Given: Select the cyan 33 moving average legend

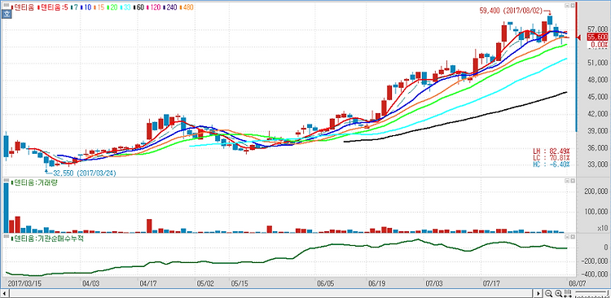Looking at the screenshot, I should coord(125,7).
